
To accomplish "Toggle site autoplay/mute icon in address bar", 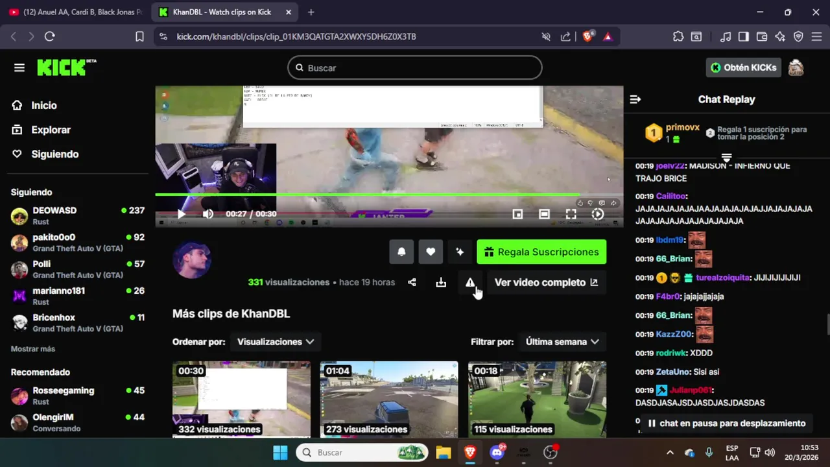I will click(546, 37).
